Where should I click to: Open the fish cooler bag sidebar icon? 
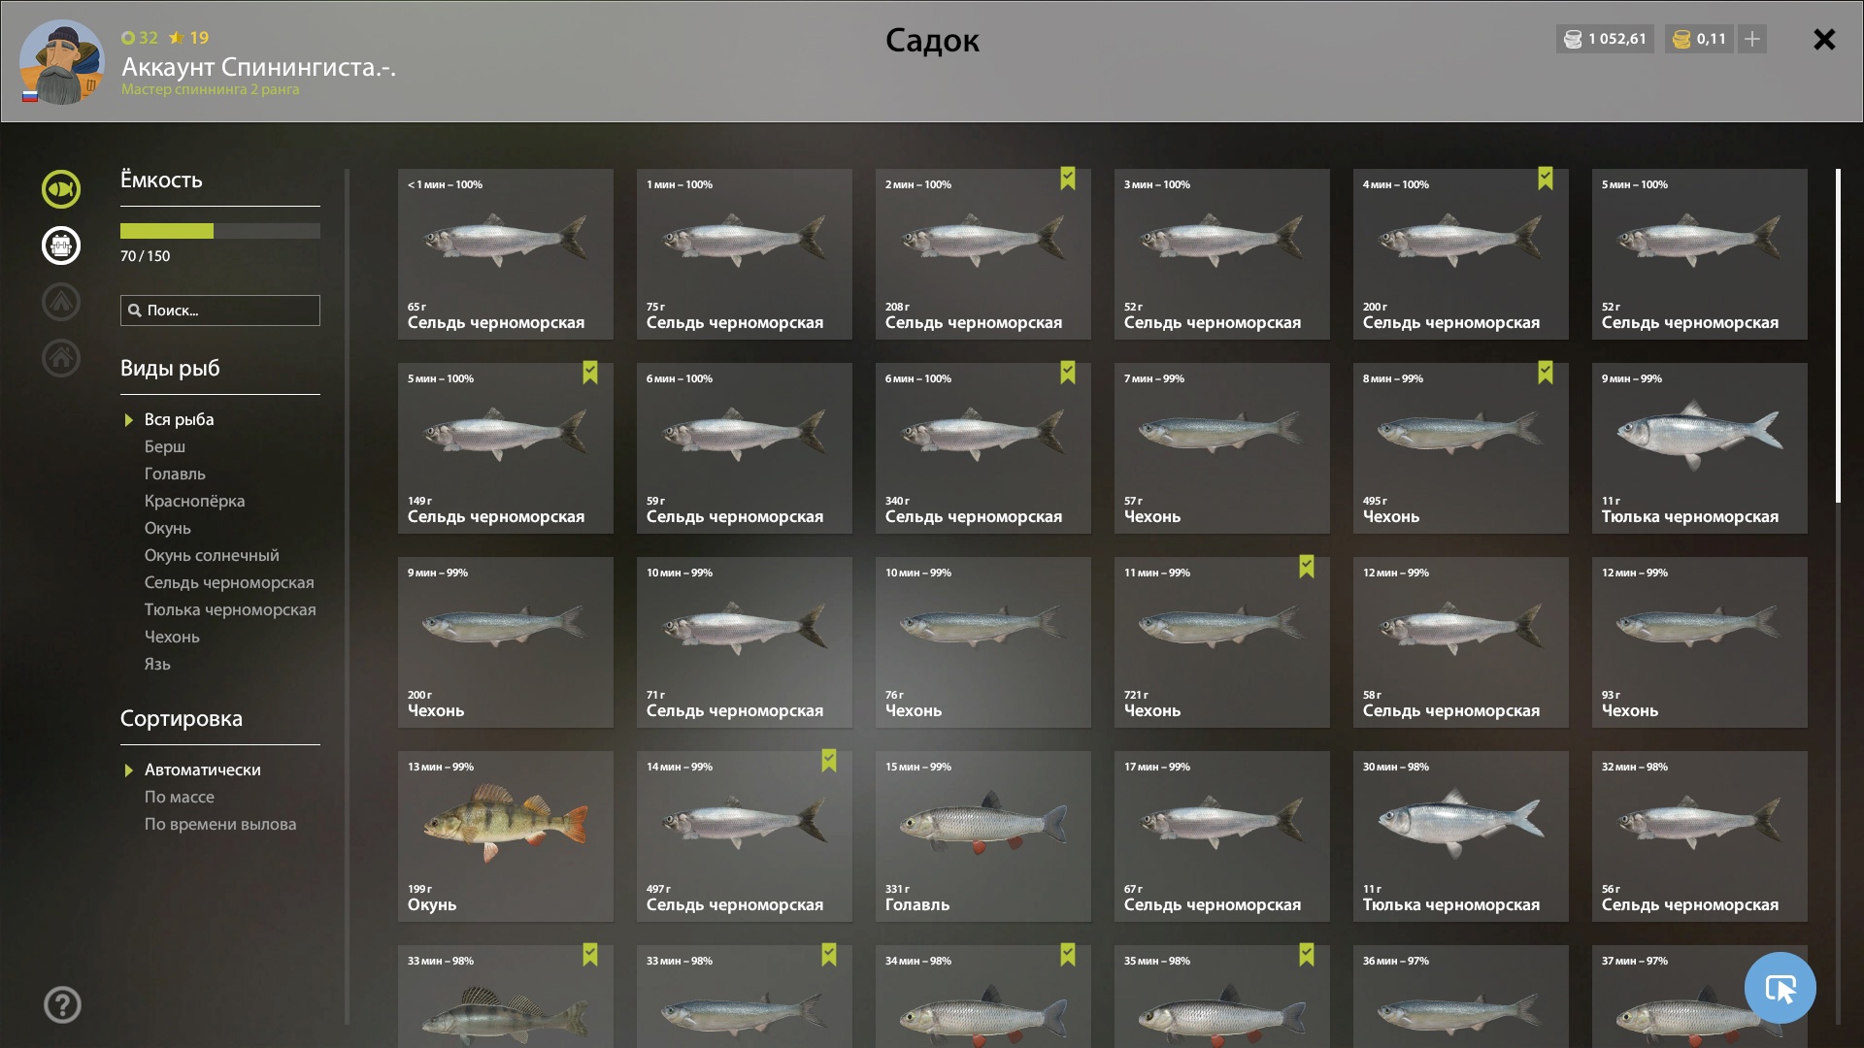click(60, 246)
